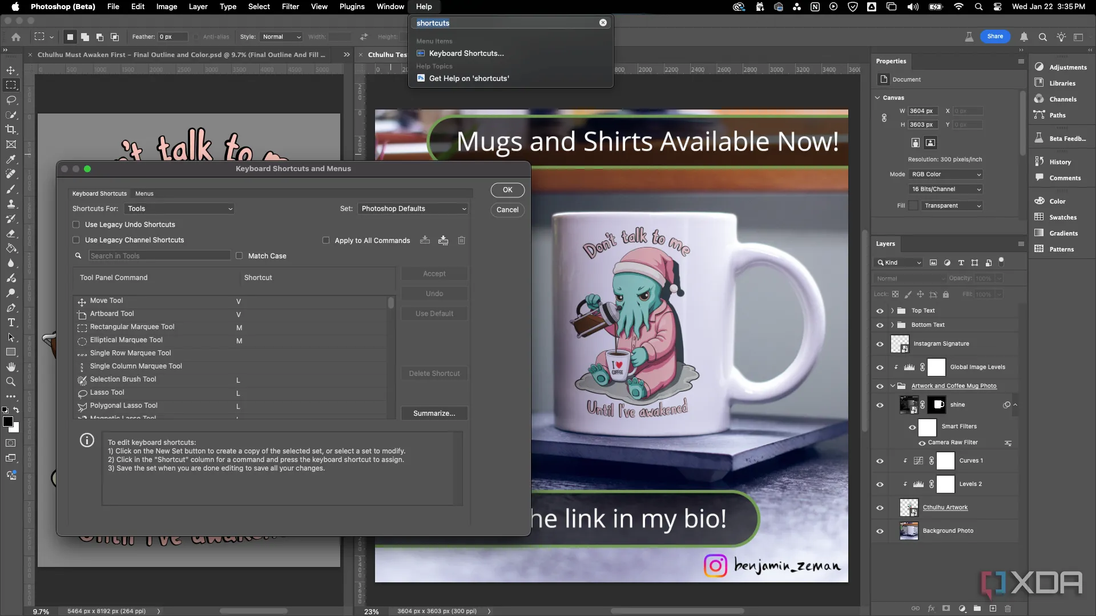Open the 16 Bits/Channel dropdown
Image resolution: width=1096 pixels, height=616 pixels.
point(945,189)
